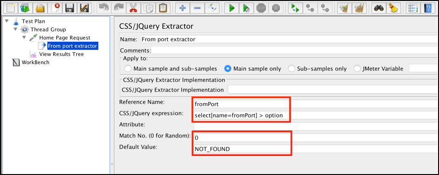Select Main sample only radio button
439x175 pixels.
pyautogui.click(x=228, y=69)
